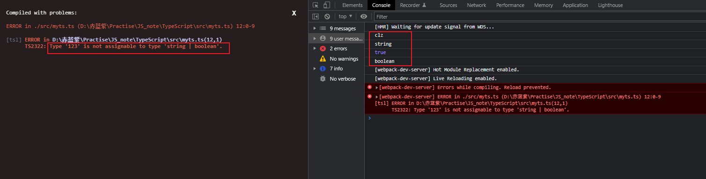Open the Lighthouse tab
This screenshot has height=179, width=706.
point(610,5)
